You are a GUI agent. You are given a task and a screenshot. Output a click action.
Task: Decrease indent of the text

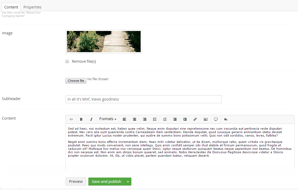pyautogui.click(x=175, y=119)
